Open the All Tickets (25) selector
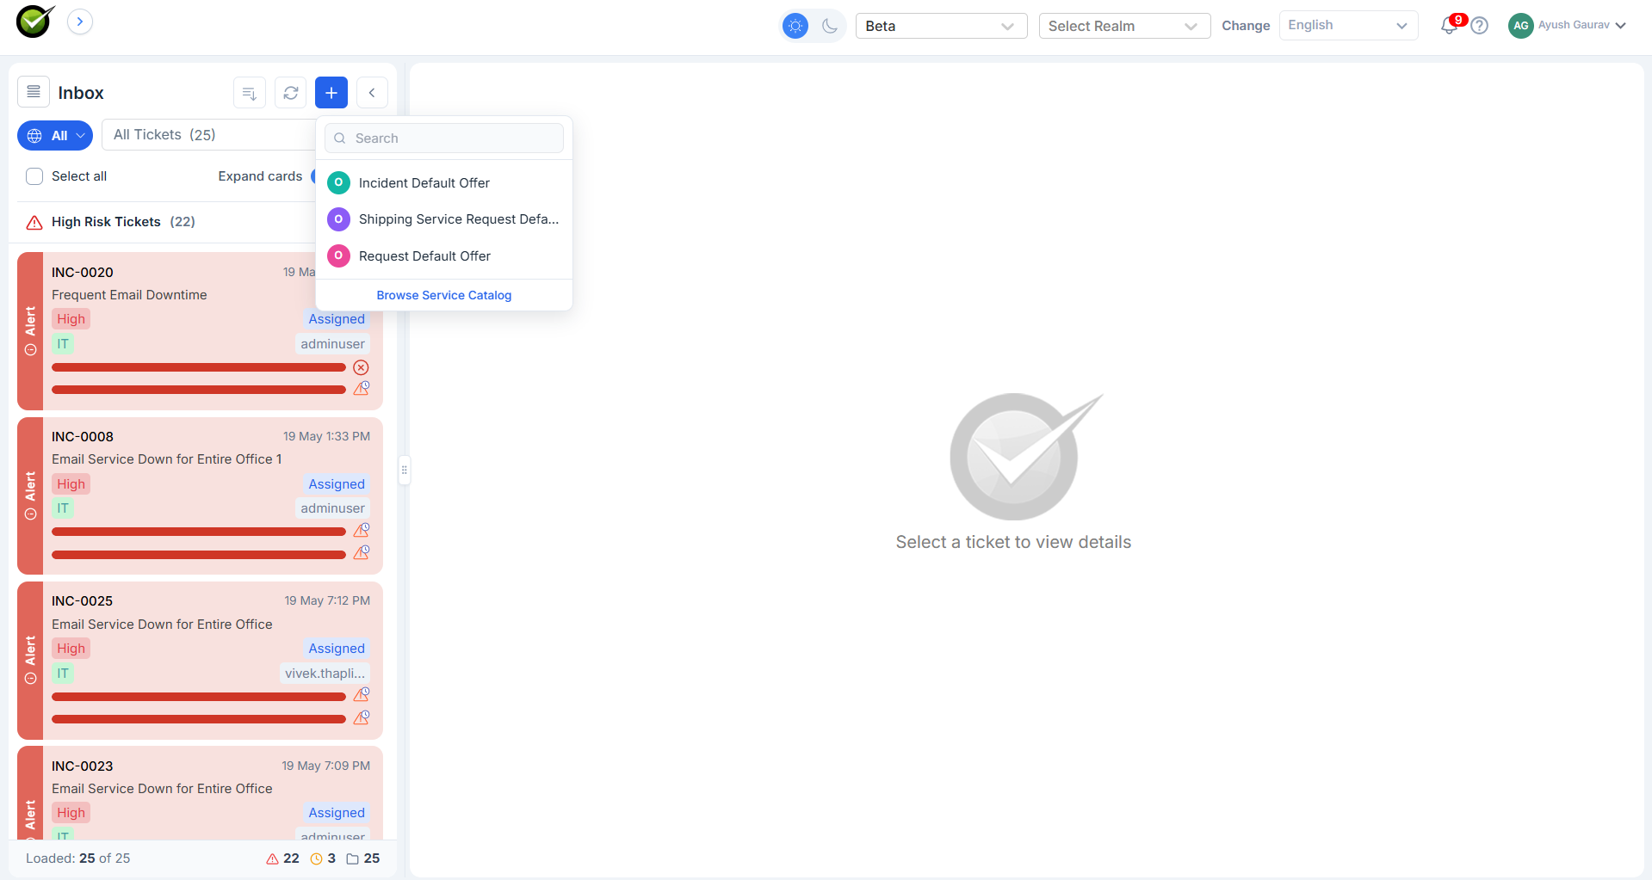1652x880 pixels. coord(208,135)
